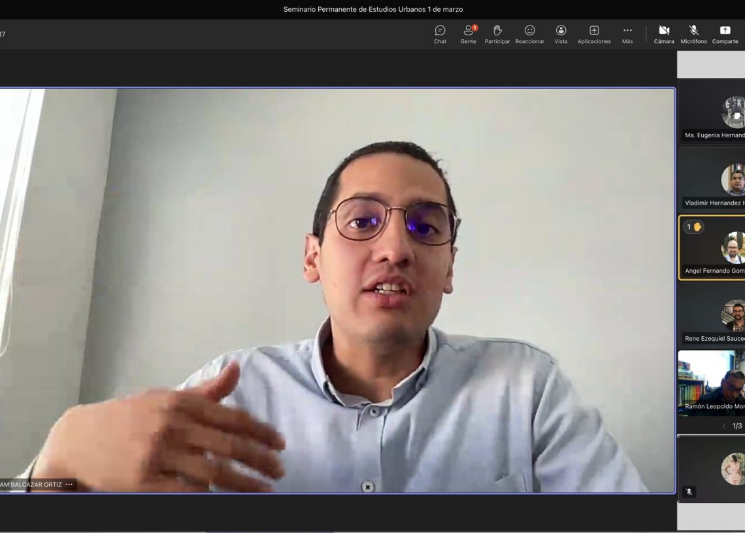Open more options next to BALCAZAR ORTIZ name
The height and width of the screenshot is (533, 745).
click(x=69, y=485)
